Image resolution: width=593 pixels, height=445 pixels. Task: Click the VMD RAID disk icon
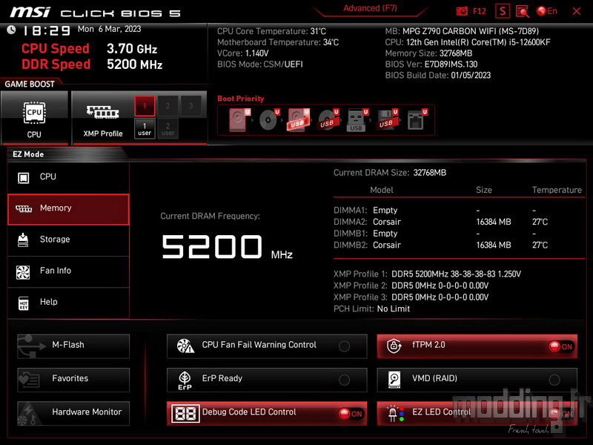coord(394,380)
